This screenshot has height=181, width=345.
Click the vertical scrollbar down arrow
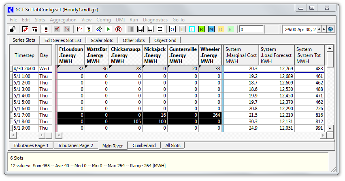pos(330,128)
